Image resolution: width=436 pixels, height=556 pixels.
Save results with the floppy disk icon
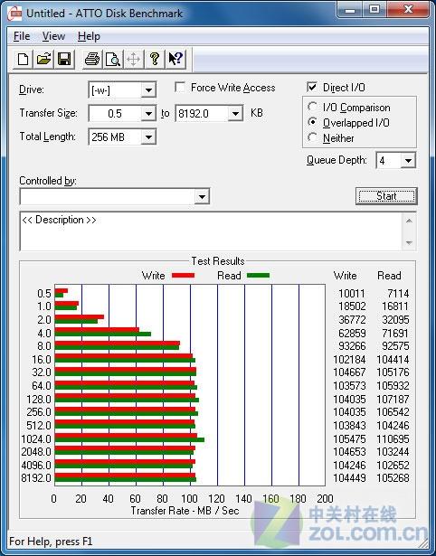64,59
